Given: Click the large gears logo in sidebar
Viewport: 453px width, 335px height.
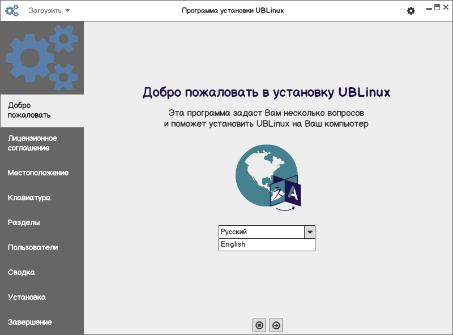Looking at the screenshot, I should [x=42, y=58].
